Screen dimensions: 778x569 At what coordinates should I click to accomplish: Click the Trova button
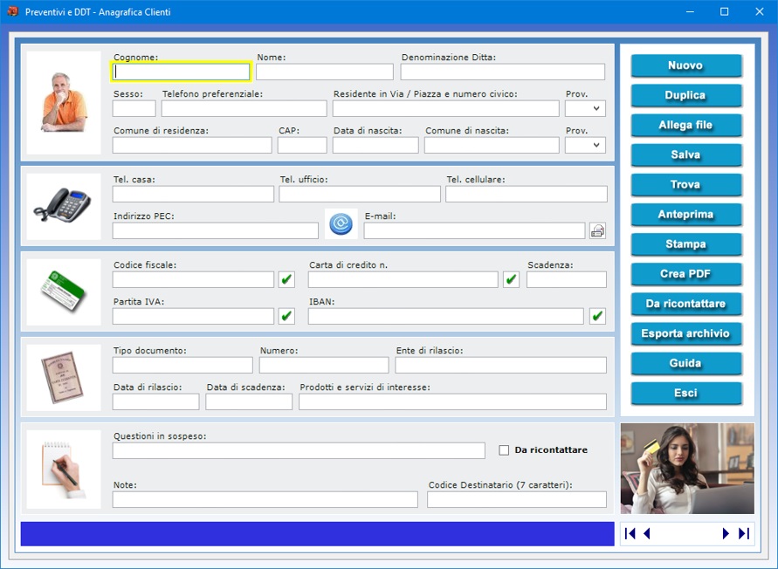685,184
